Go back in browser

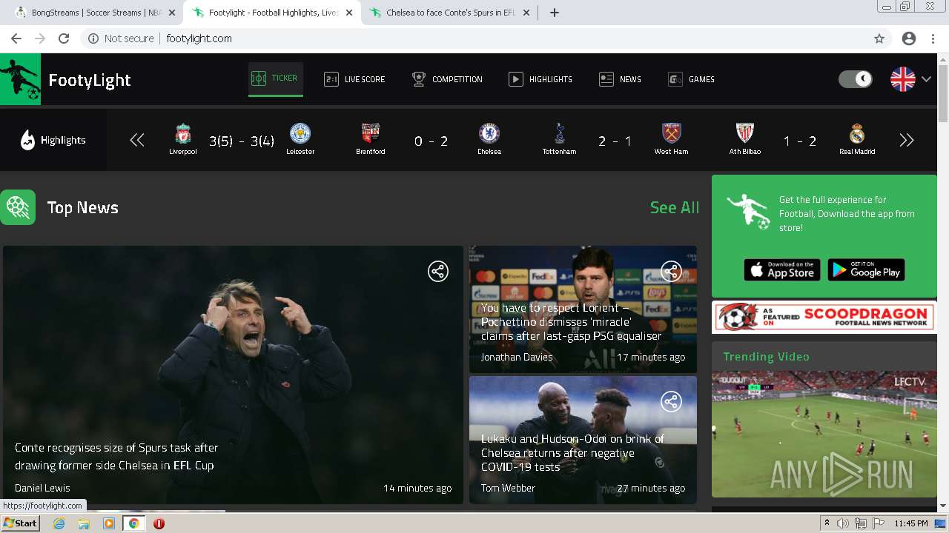(x=16, y=38)
